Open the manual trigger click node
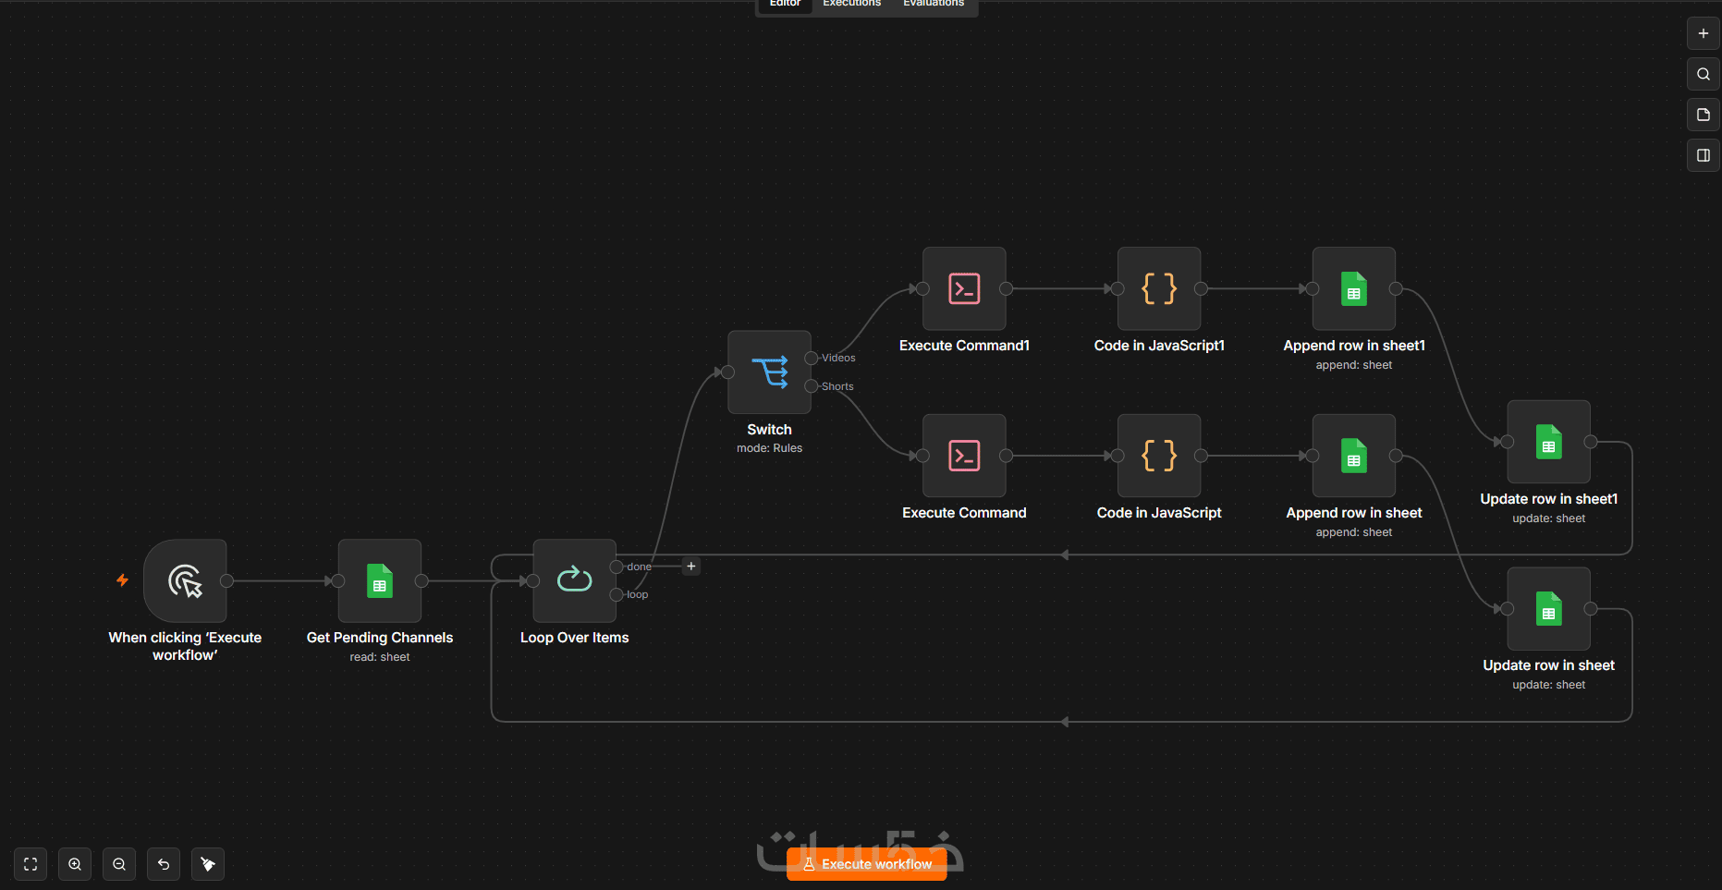1722x890 pixels. [x=185, y=580]
